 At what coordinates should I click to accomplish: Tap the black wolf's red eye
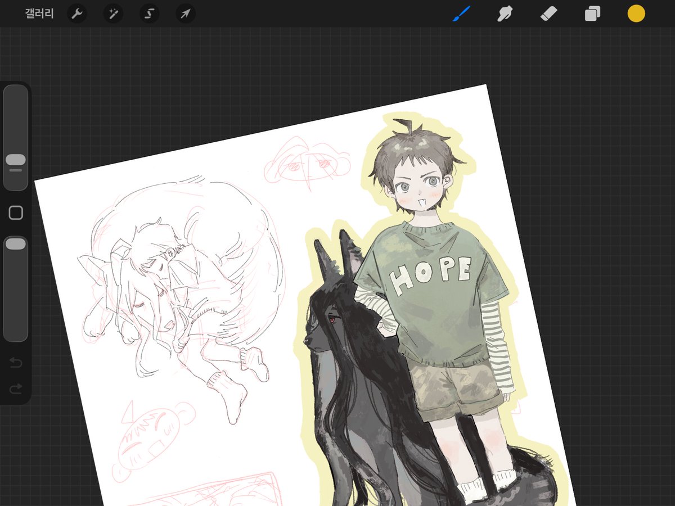tap(332, 320)
